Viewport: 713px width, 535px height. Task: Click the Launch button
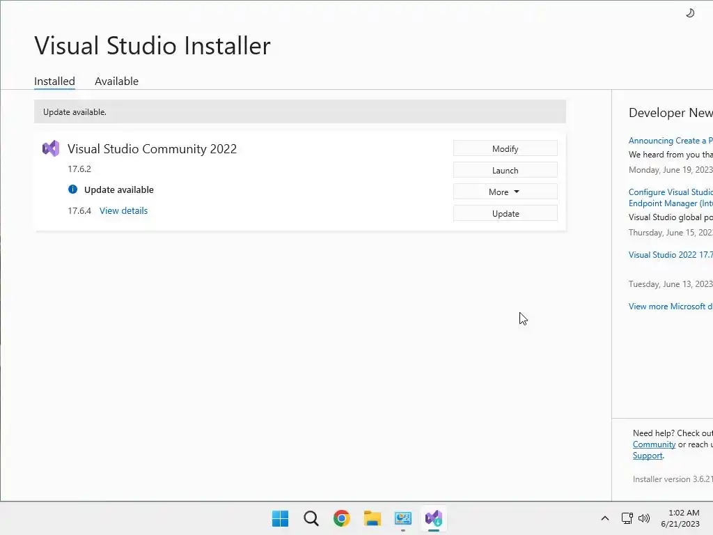point(506,170)
